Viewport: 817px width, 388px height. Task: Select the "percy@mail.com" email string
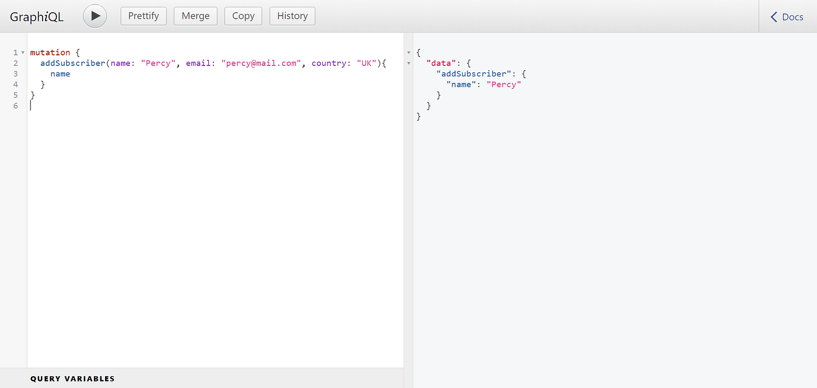261,63
